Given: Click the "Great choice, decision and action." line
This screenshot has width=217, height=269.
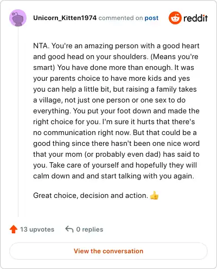Looking at the screenshot, I should [91, 196].
